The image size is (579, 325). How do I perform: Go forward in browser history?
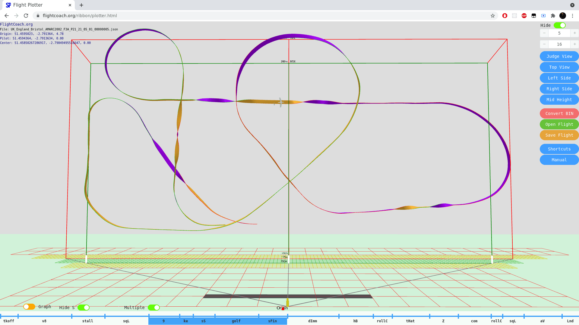point(16,16)
